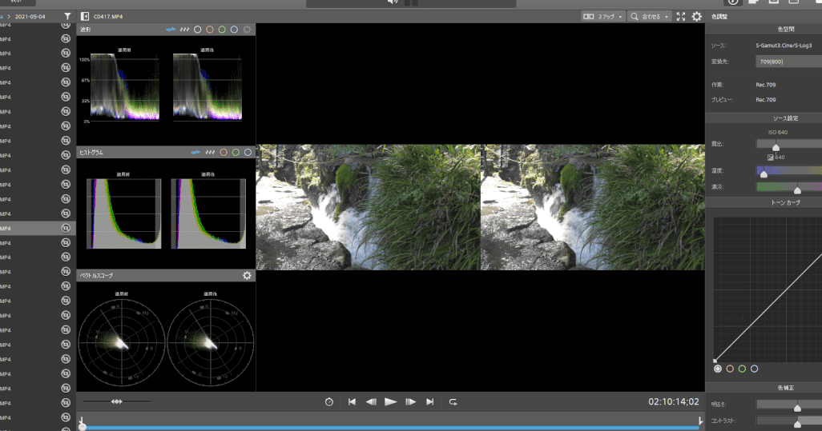Toggle green channel in the waveform scope

point(222,30)
